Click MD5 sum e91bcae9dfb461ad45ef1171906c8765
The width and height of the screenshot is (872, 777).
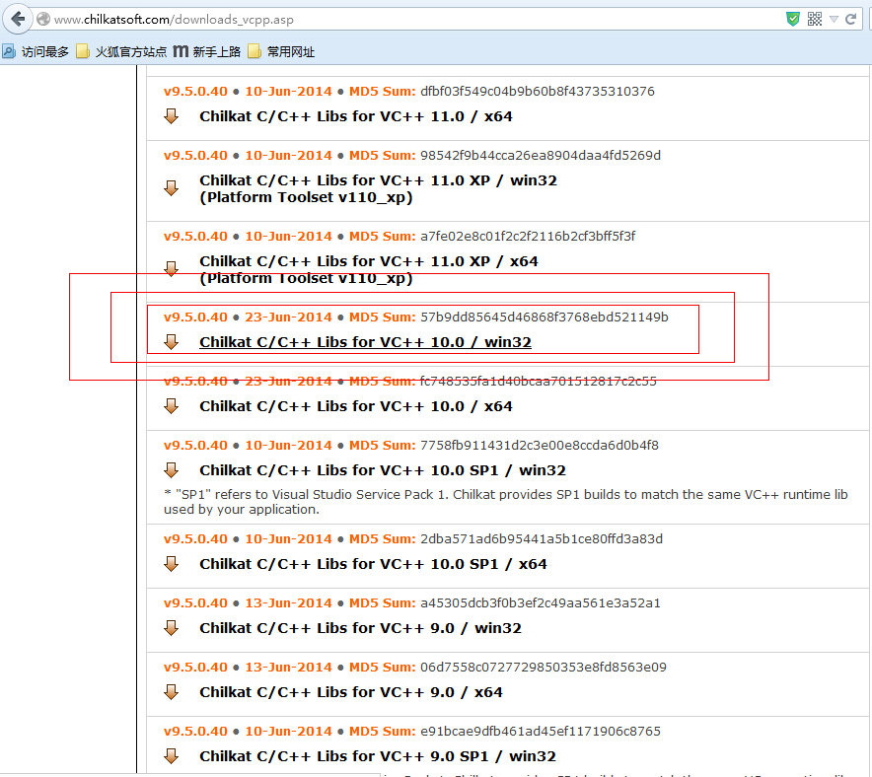pyautogui.click(x=541, y=731)
